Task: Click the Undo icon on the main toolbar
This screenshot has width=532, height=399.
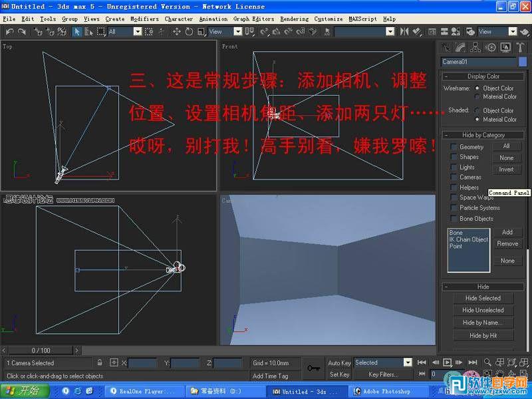Action: [10, 32]
